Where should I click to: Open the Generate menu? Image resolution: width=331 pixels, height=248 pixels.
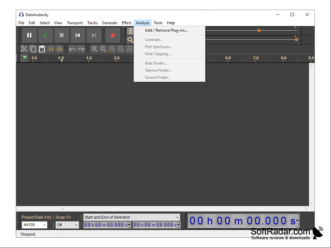coord(109,23)
